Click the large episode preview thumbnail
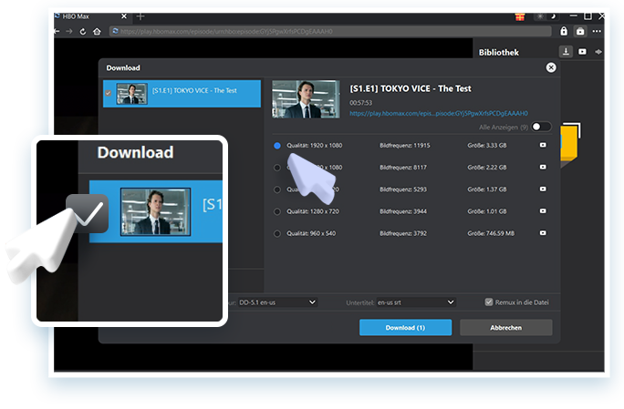The image size is (624, 409). coord(306,99)
